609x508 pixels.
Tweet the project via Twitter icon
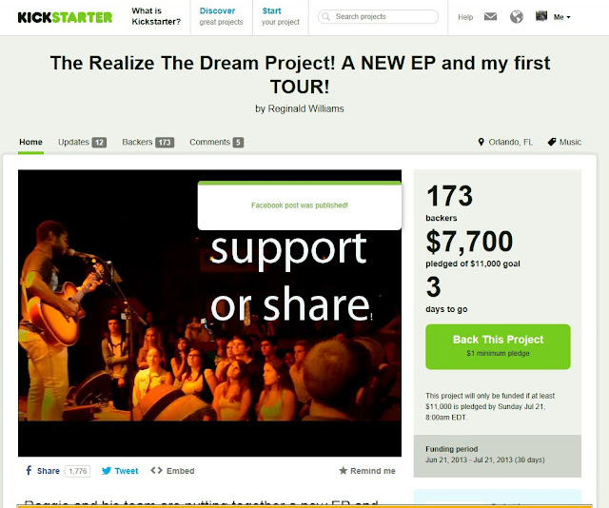click(120, 471)
